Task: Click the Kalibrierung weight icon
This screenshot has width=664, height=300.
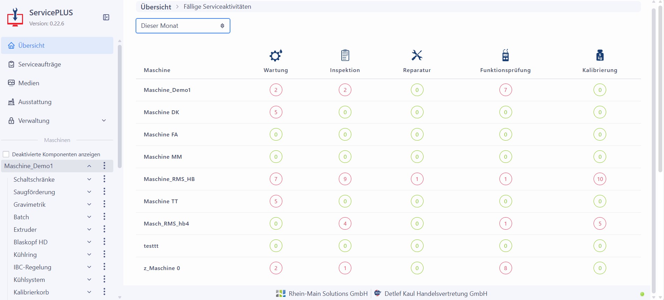Action: [x=600, y=55]
